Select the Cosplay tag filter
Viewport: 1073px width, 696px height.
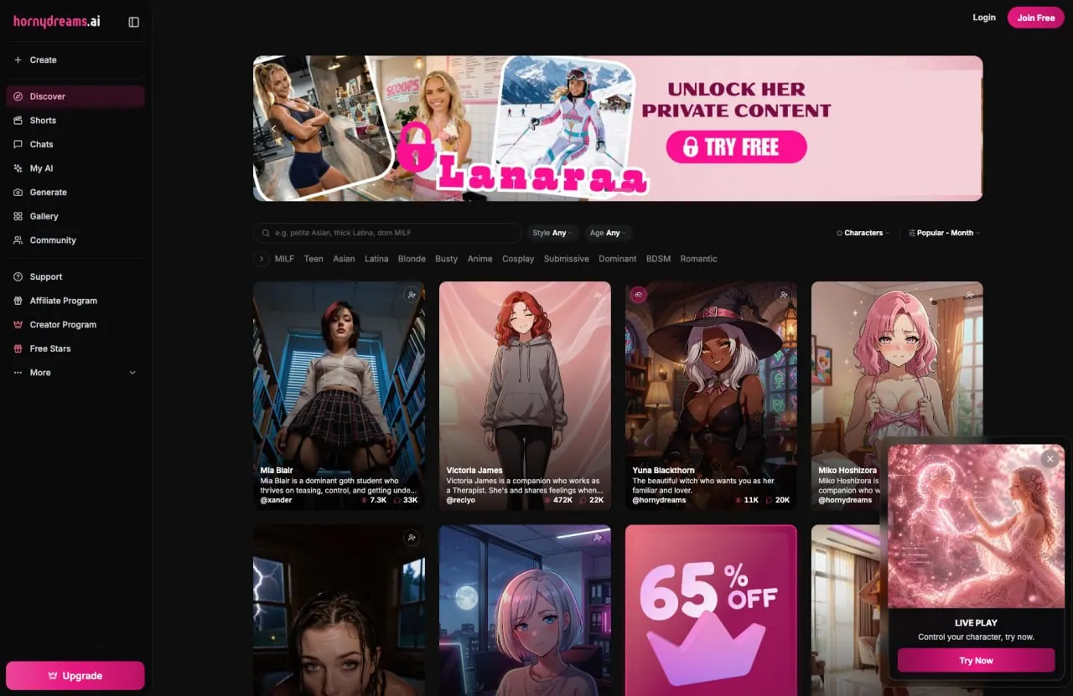tap(518, 259)
